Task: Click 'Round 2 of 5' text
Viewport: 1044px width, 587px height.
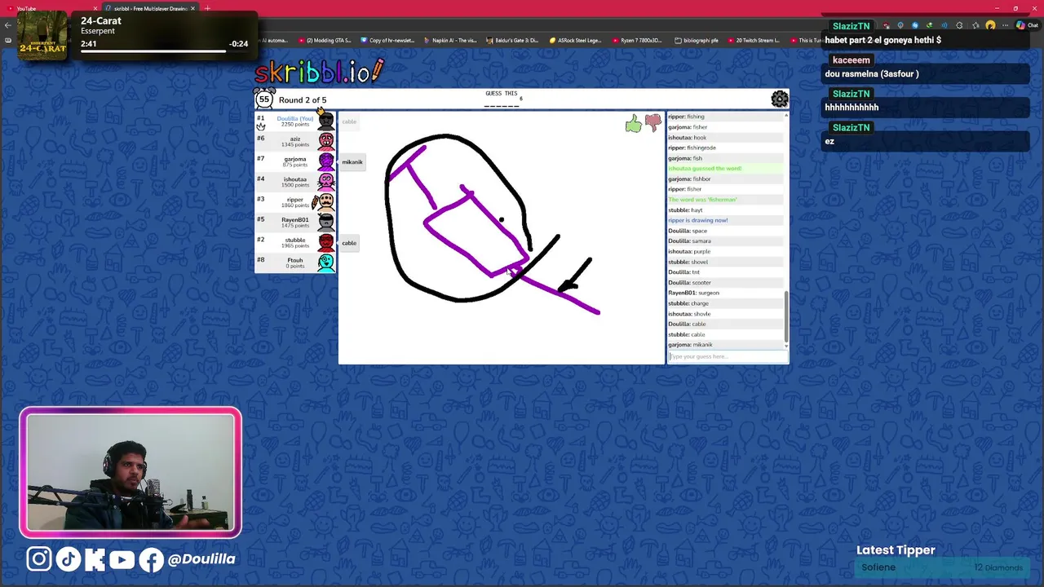Action: [303, 100]
